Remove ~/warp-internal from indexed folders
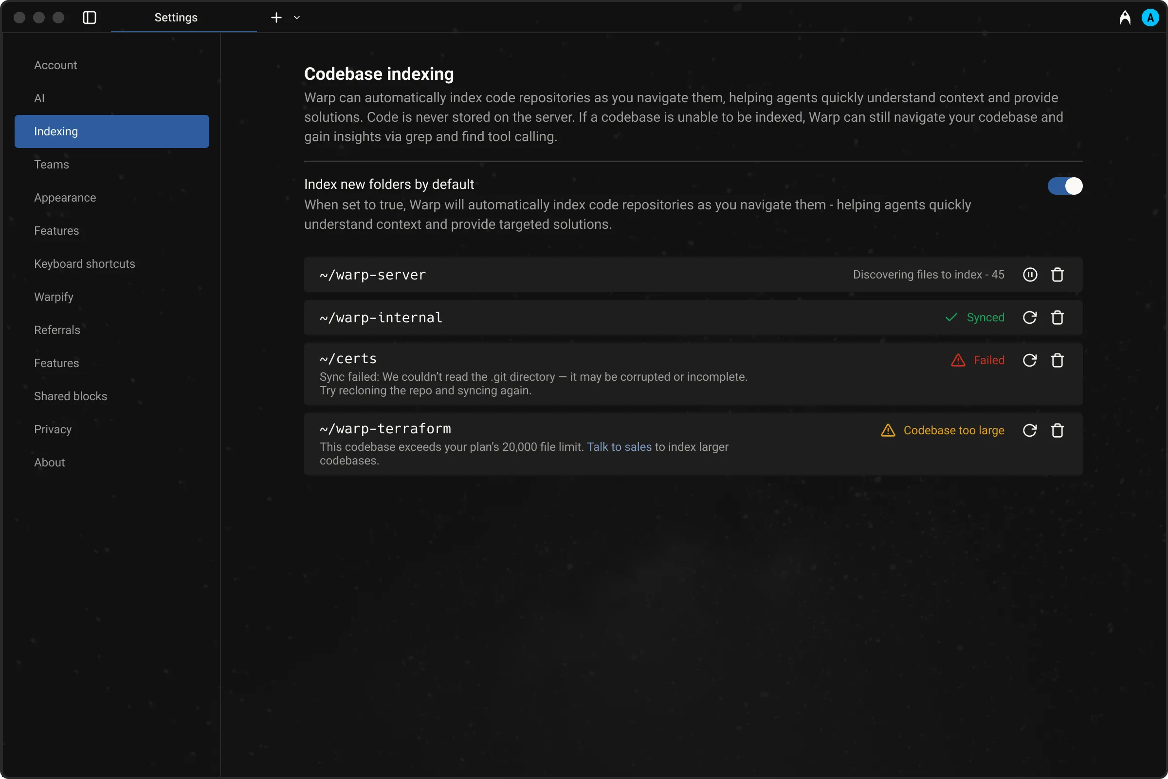1168x779 pixels. point(1057,317)
